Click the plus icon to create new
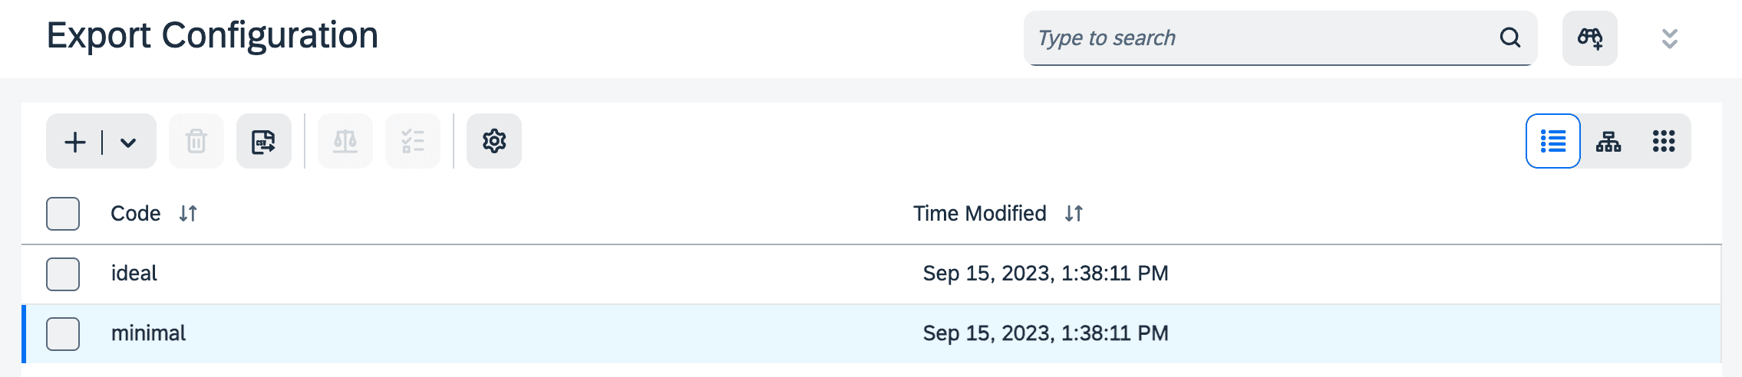Viewport: 1742px width, 377px height. [75, 142]
